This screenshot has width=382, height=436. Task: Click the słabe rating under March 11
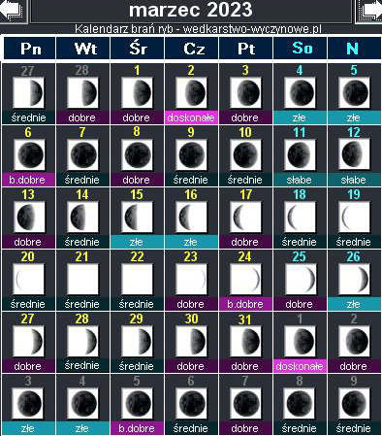(300, 180)
